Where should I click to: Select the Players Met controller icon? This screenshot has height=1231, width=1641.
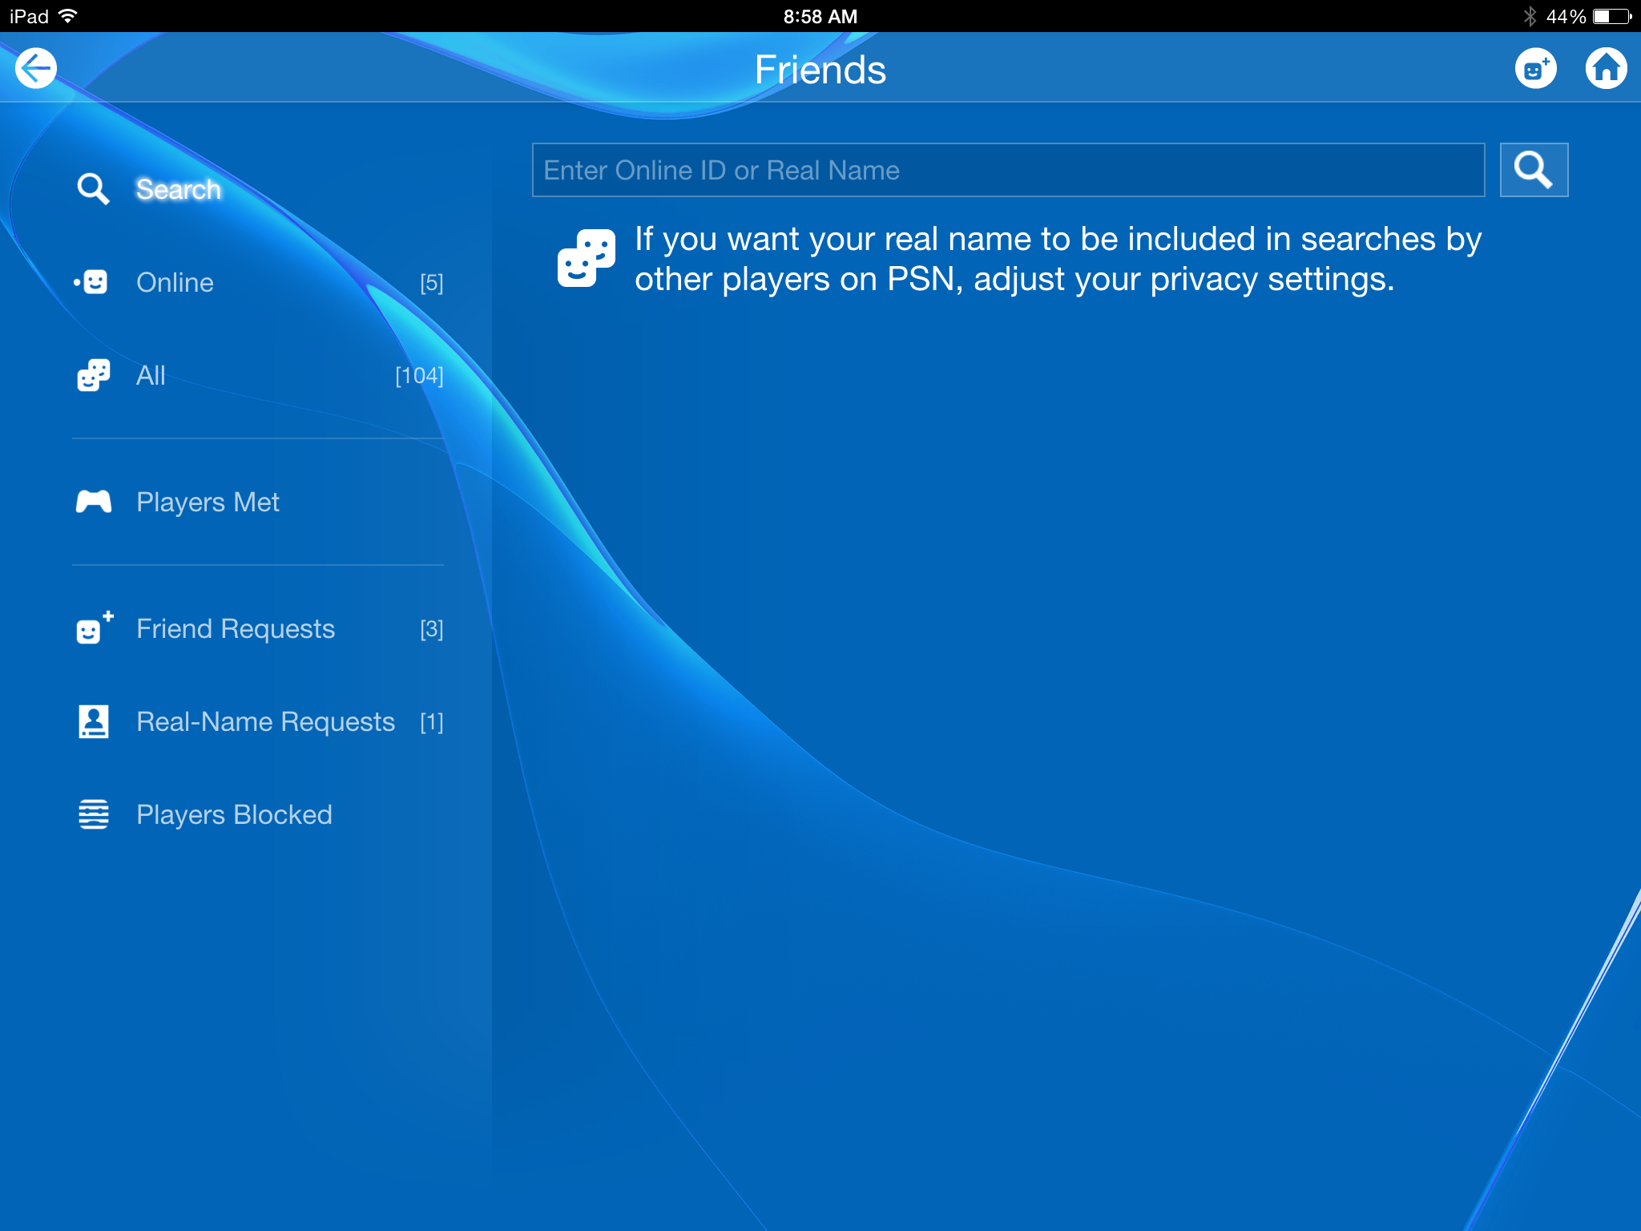click(91, 502)
